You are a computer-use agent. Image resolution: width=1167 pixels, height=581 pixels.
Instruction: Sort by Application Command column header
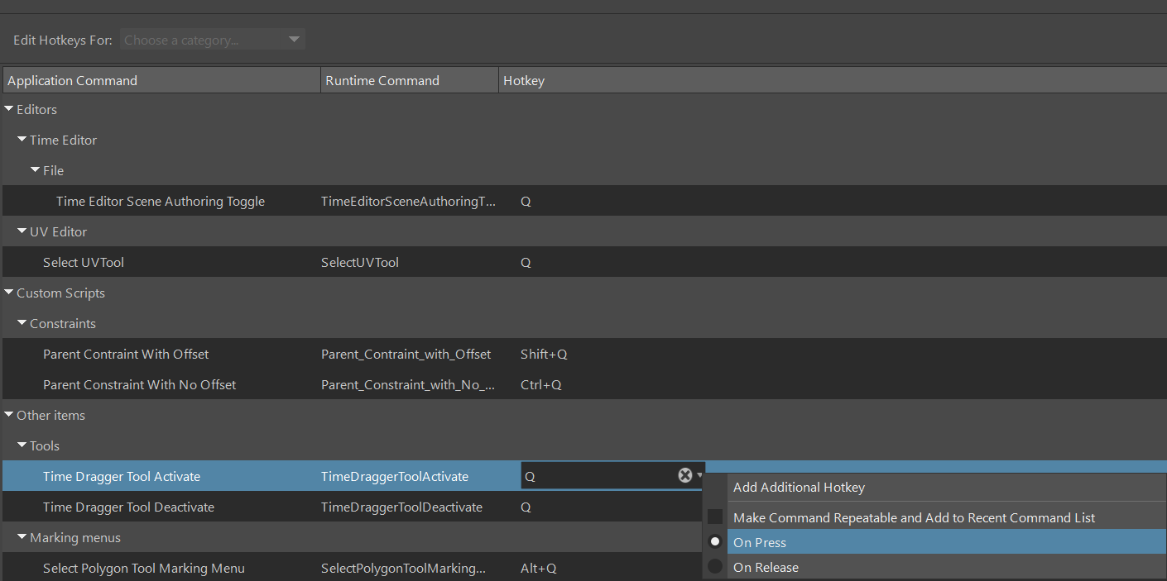(161, 80)
